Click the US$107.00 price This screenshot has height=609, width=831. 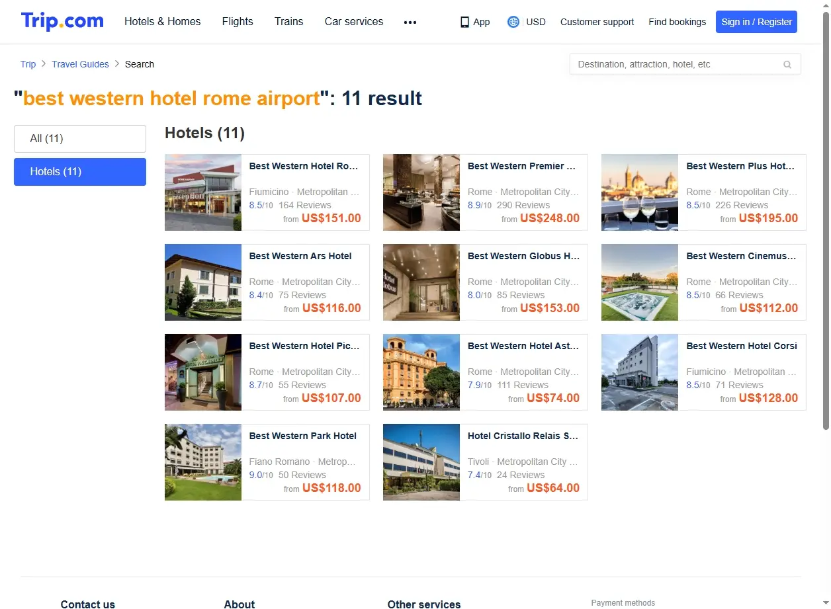(x=331, y=398)
